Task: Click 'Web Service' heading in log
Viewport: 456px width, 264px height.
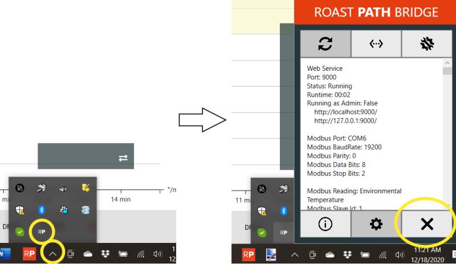Action: coord(325,68)
